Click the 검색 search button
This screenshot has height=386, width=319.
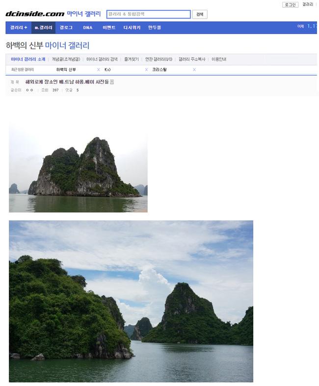click(200, 14)
